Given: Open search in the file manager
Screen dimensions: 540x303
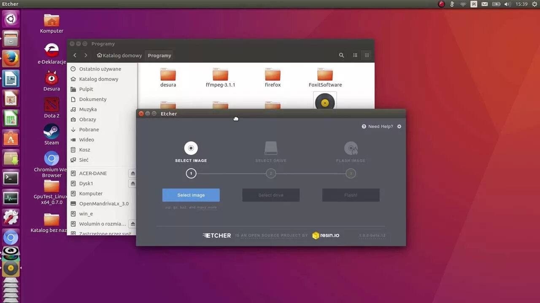Looking at the screenshot, I should click(341, 55).
